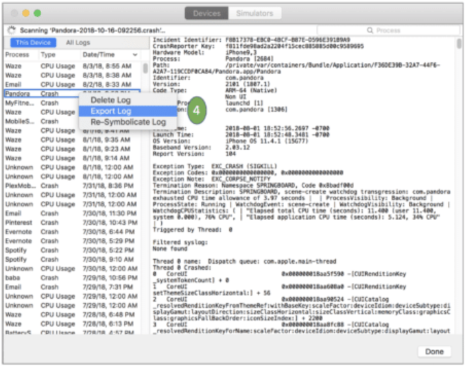Viewport: 465px width, 366px height.
Task: Click the green zoom window button
Action: (x=38, y=13)
